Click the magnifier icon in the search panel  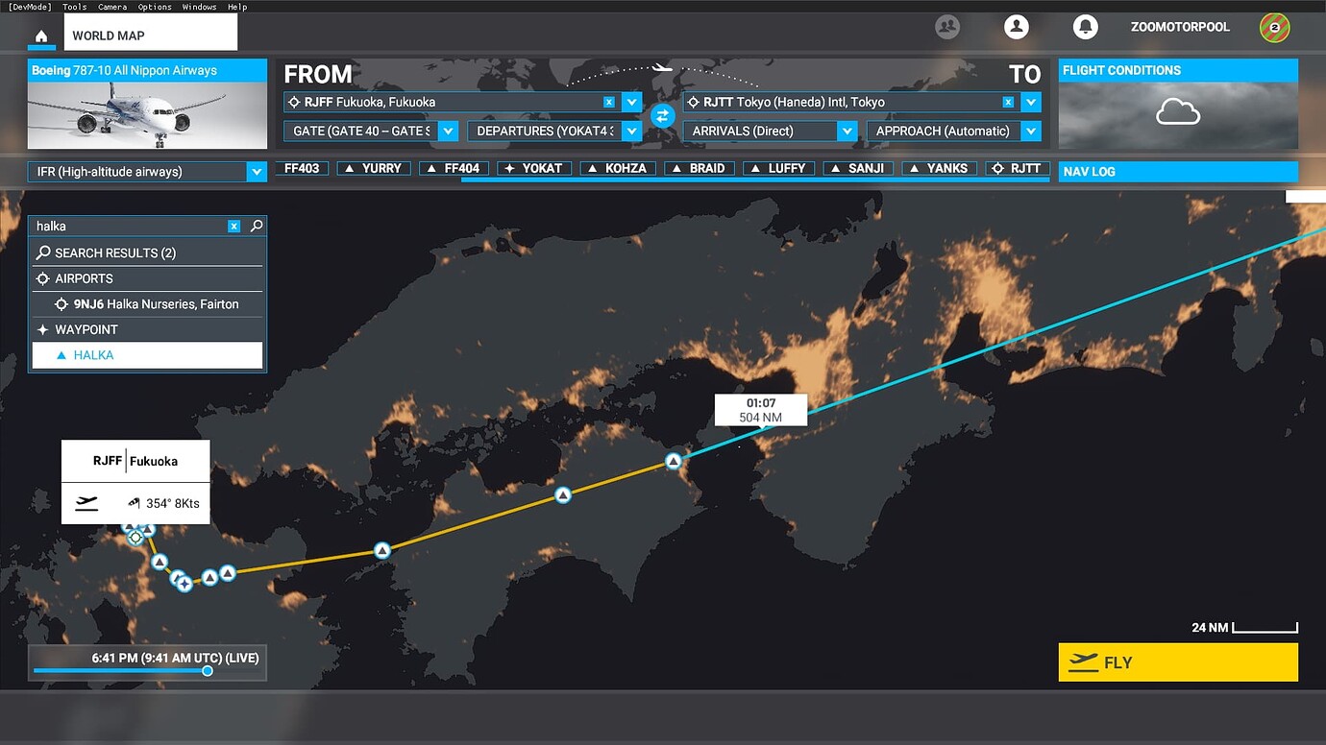click(x=255, y=226)
